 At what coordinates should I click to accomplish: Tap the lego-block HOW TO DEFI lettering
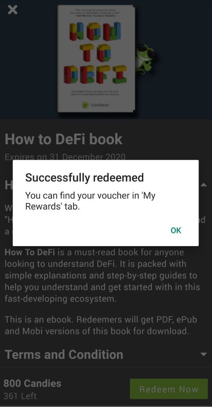[x=96, y=53]
